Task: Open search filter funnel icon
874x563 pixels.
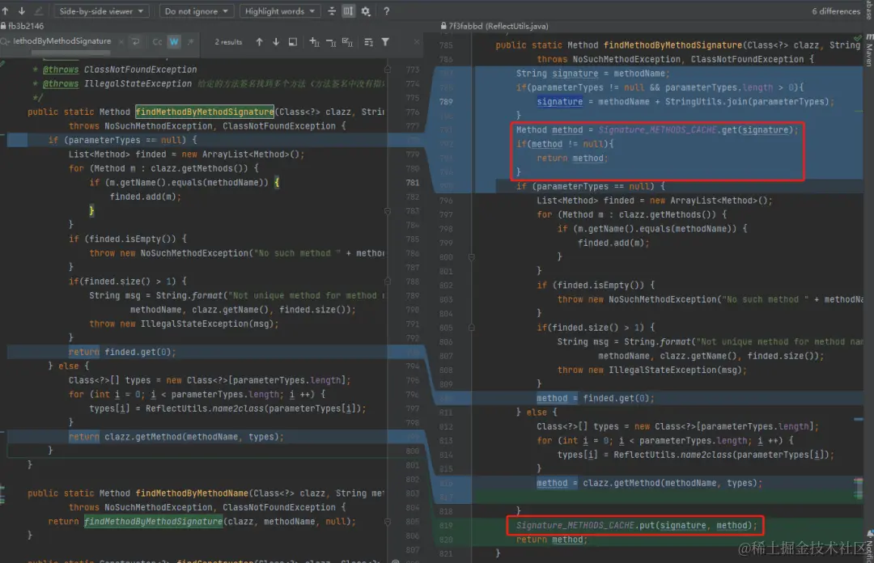Action: tap(385, 42)
